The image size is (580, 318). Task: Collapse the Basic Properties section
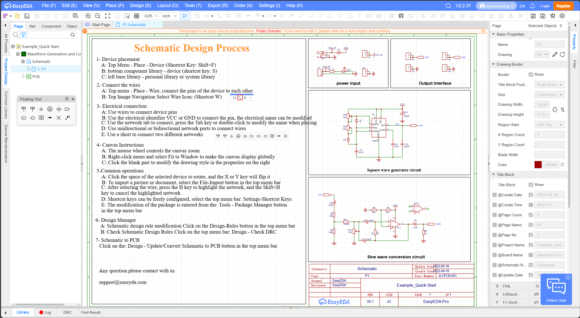494,34
